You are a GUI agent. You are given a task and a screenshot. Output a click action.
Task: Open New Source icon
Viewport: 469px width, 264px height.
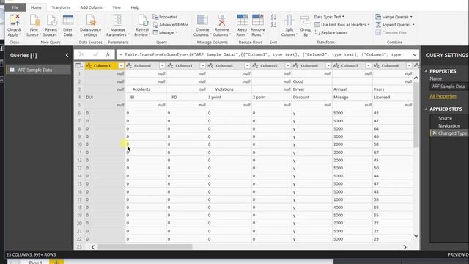tap(34, 20)
